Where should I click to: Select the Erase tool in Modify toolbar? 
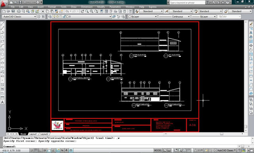[251, 24]
